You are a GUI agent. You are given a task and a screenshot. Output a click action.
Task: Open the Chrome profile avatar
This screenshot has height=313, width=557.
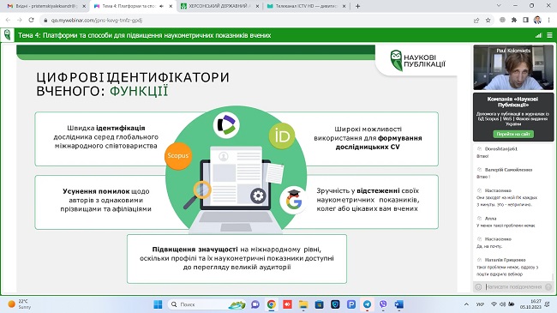click(537, 21)
